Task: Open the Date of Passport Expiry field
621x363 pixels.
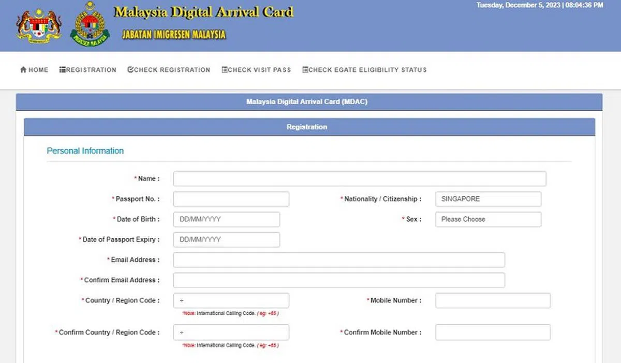Action: coord(226,239)
